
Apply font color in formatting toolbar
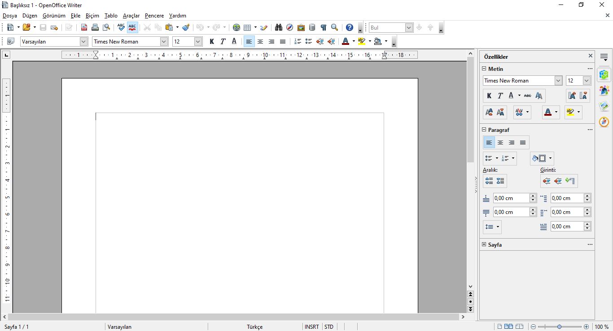(x=345, y=41)
